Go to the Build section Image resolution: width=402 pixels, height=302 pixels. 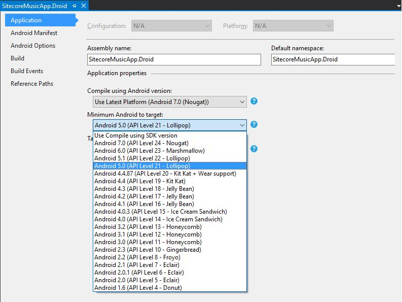click(x=17, y=58)
